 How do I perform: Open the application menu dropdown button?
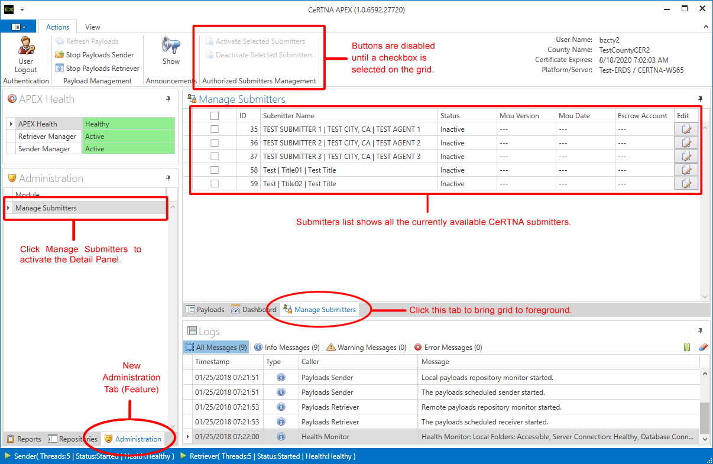18,27
